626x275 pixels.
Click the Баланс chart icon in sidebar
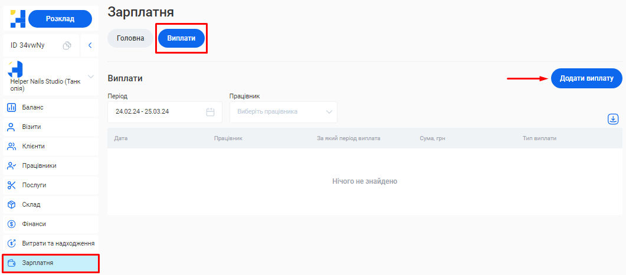coord(11,107)
